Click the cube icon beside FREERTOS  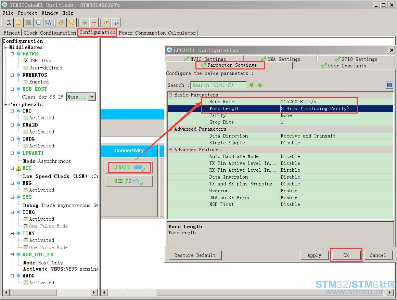18,75
